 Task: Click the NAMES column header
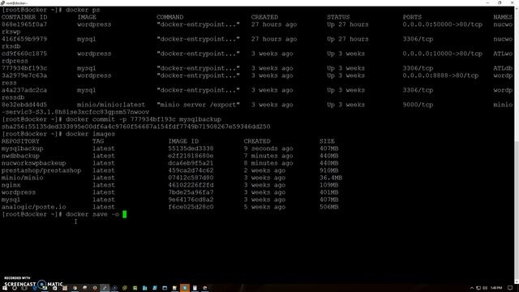[503, 17]
